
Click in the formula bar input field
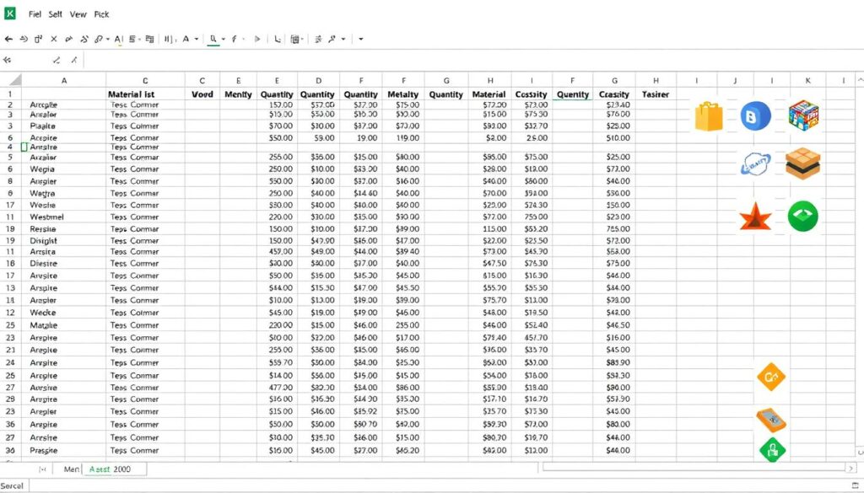coord(472,60)
